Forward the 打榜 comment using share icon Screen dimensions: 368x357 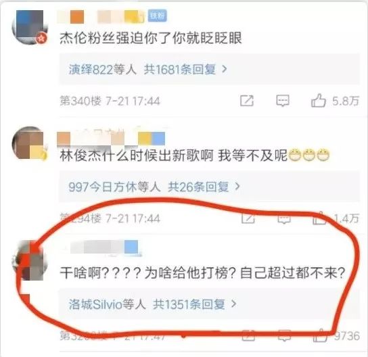[x=248, y=336]
